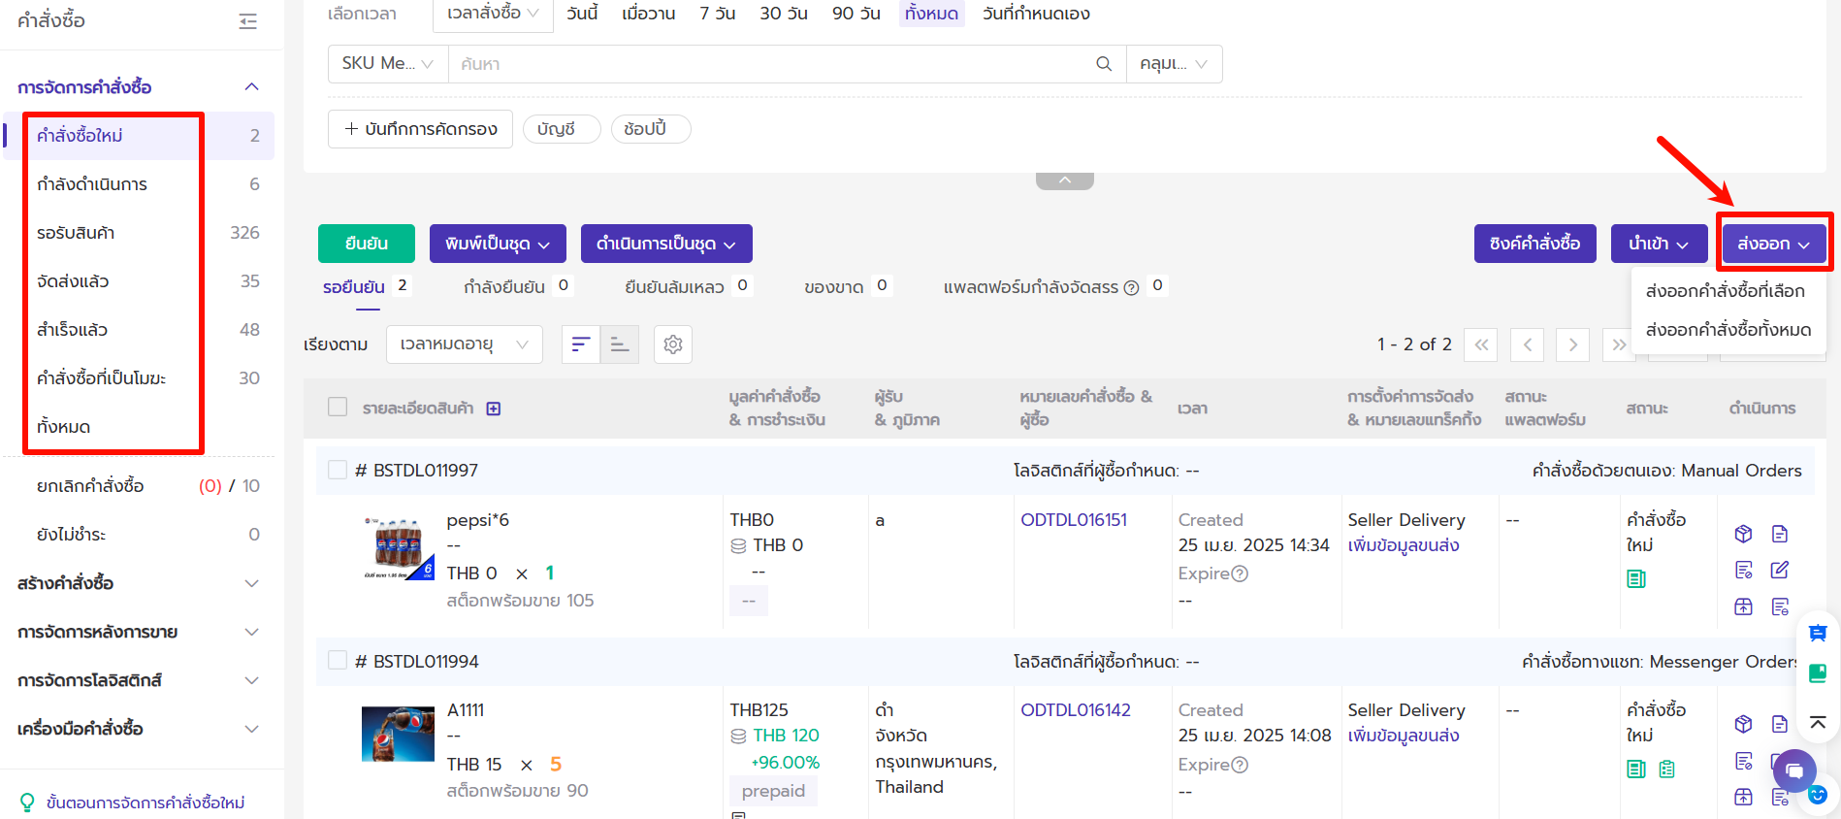Screen dimensions: 1841x819
Task: Click the ship-out box icon for BSTDL011997
Action: (1743, 606)
